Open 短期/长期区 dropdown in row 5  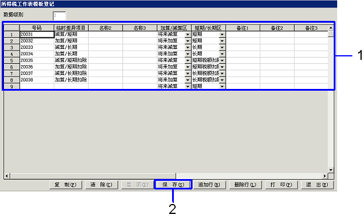point(222,60)
